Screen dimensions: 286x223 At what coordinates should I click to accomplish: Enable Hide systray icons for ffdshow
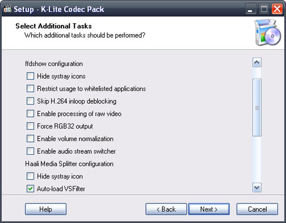30,76
